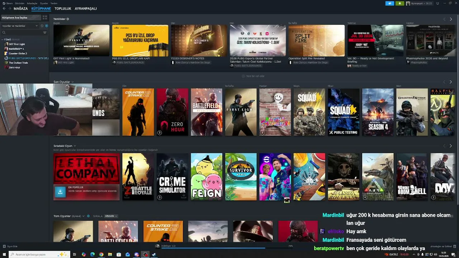Click the Oyun Ekle plus icon
The image size is (459, 258).
(x=4, y=247)
